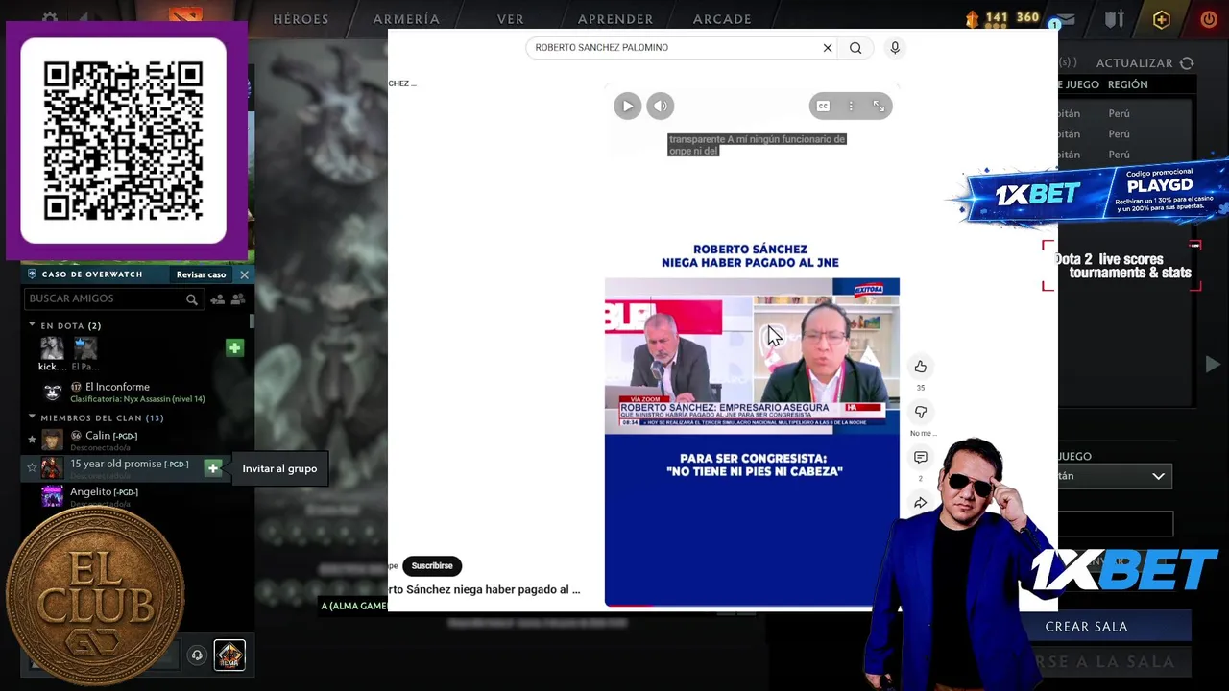
Task: Click the Overwatch case shield icon
Action: pos(32,274)
